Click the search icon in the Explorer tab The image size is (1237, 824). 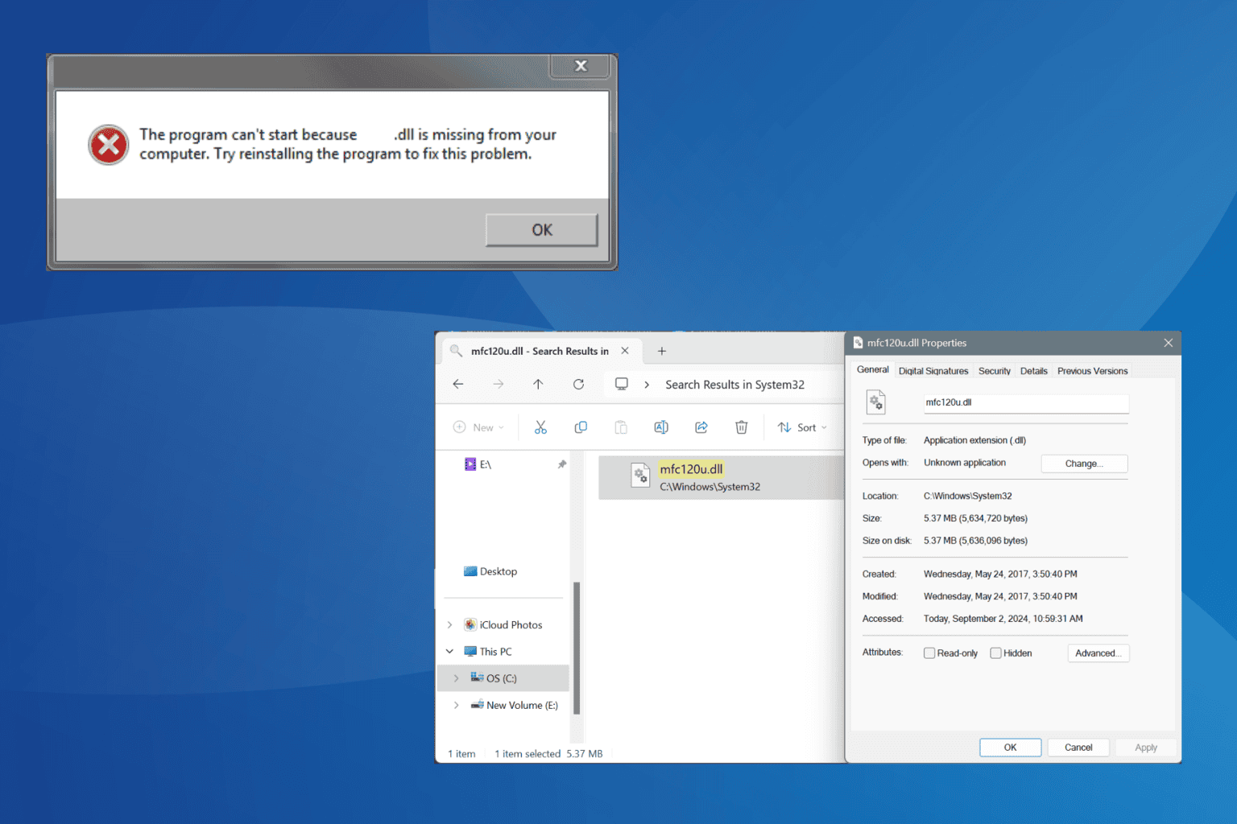456,351
